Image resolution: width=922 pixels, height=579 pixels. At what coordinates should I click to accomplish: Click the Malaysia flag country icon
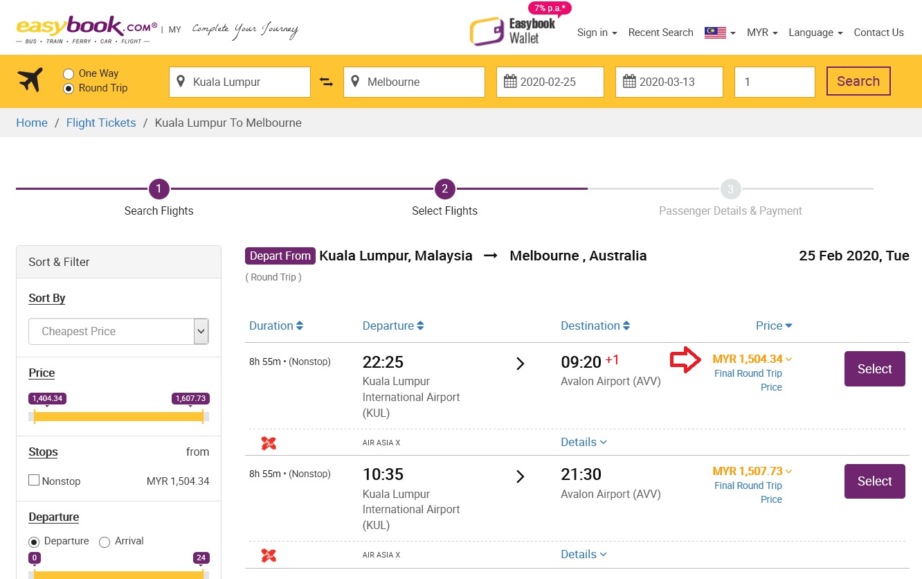click(x=715, y=33)
